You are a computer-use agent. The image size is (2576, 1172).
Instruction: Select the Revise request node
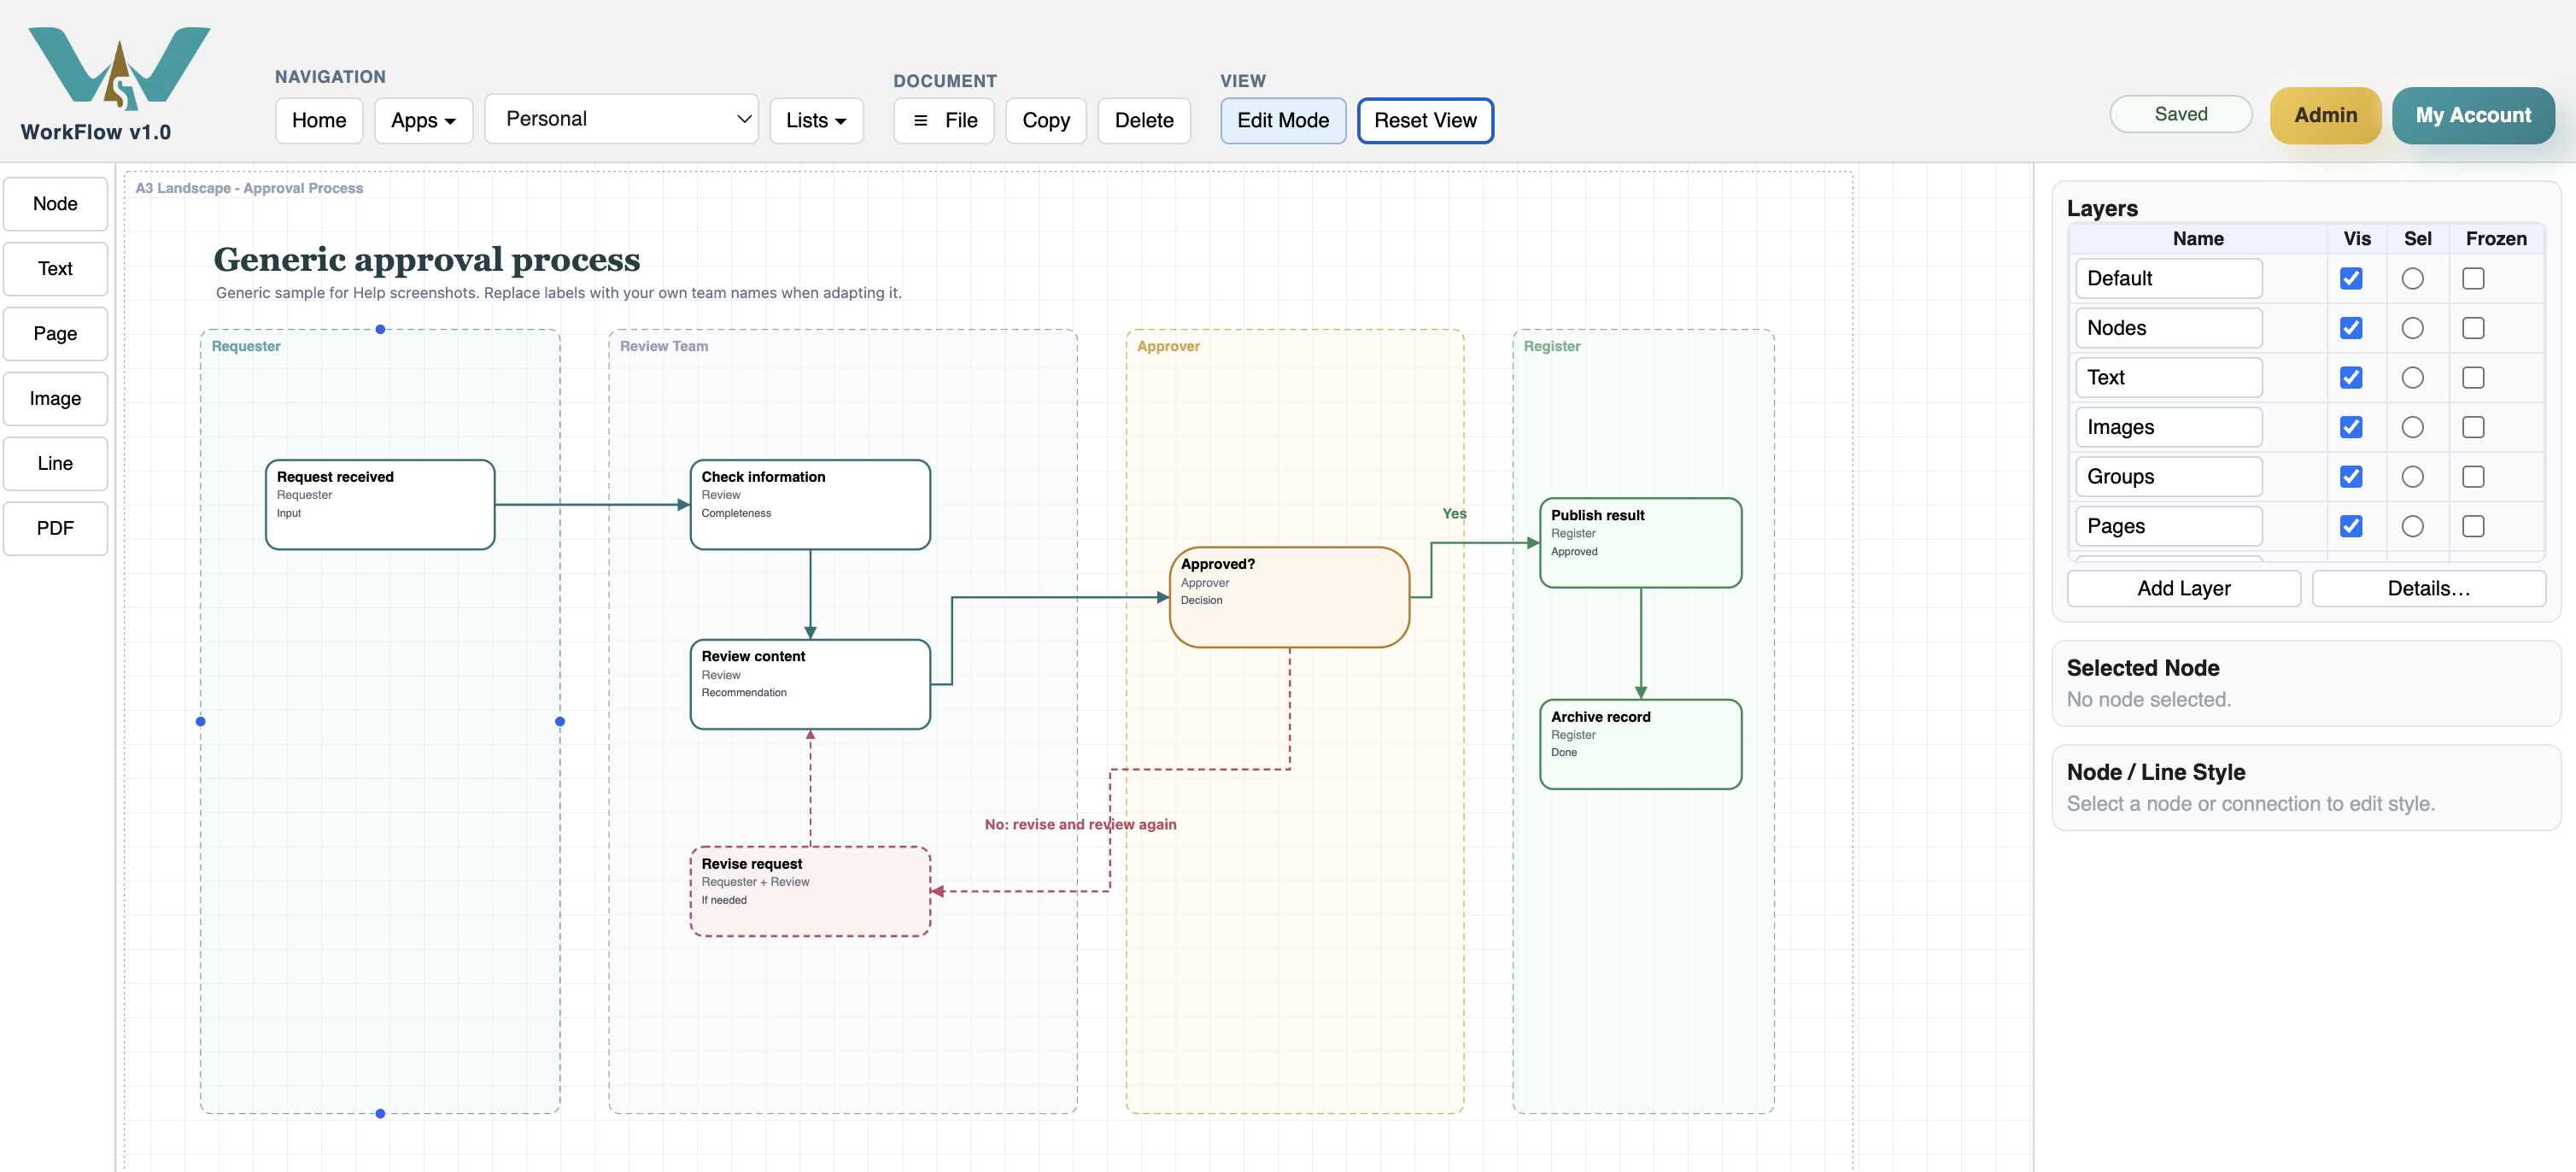[x=810, y=892]
